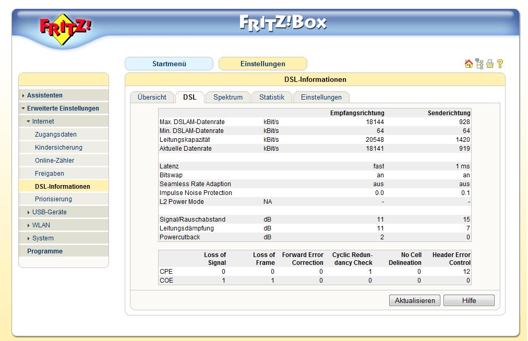Click the value 18144
Screen dimensions: 528x341
tap(375, 122)
